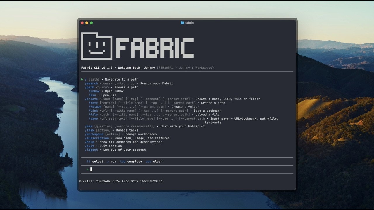This screenshot has width=374, height=210.
Task: Click the Created: 907a1404 ID status line
Action: point(121,181)
